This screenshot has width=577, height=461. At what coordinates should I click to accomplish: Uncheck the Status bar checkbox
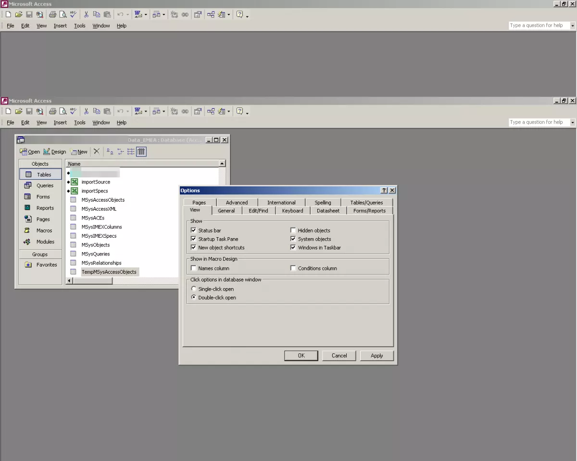click(x=194, y=230)
